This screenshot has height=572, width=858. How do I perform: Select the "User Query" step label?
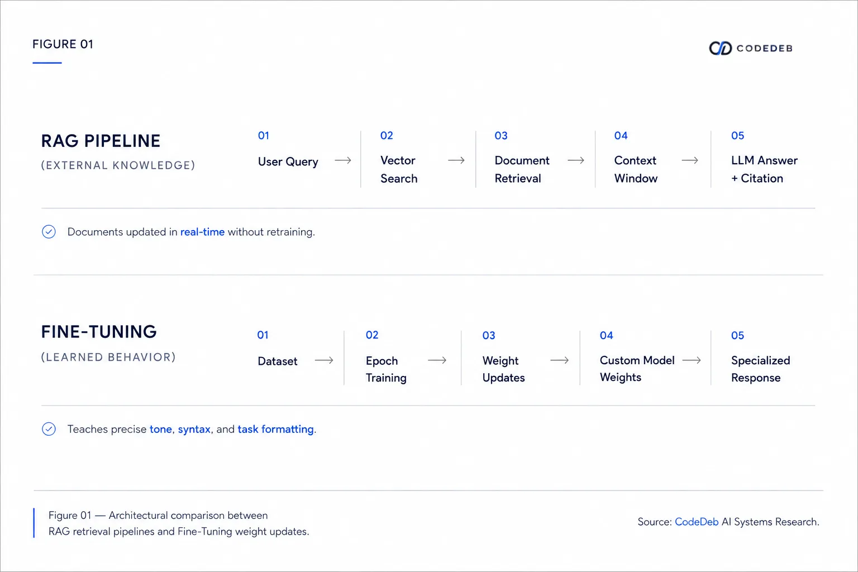(288, 161)
